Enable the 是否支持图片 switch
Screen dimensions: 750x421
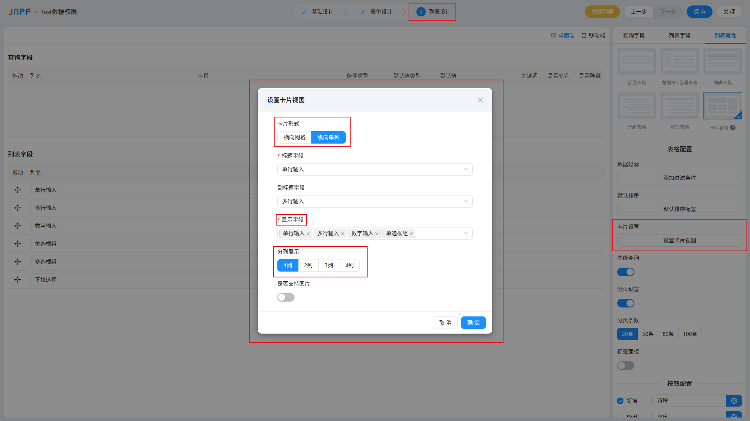point(286,297)
